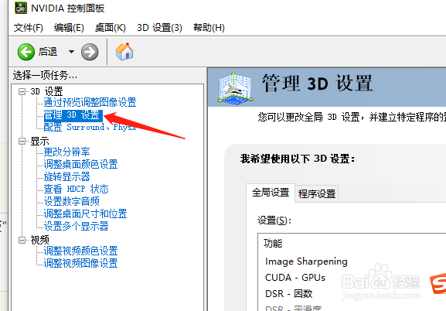Click the 后退 back button label
The image size is (446, 311).
tap(48, 52)
